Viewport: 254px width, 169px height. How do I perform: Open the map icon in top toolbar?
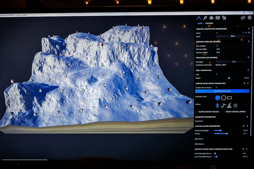[x=218, y=18]
